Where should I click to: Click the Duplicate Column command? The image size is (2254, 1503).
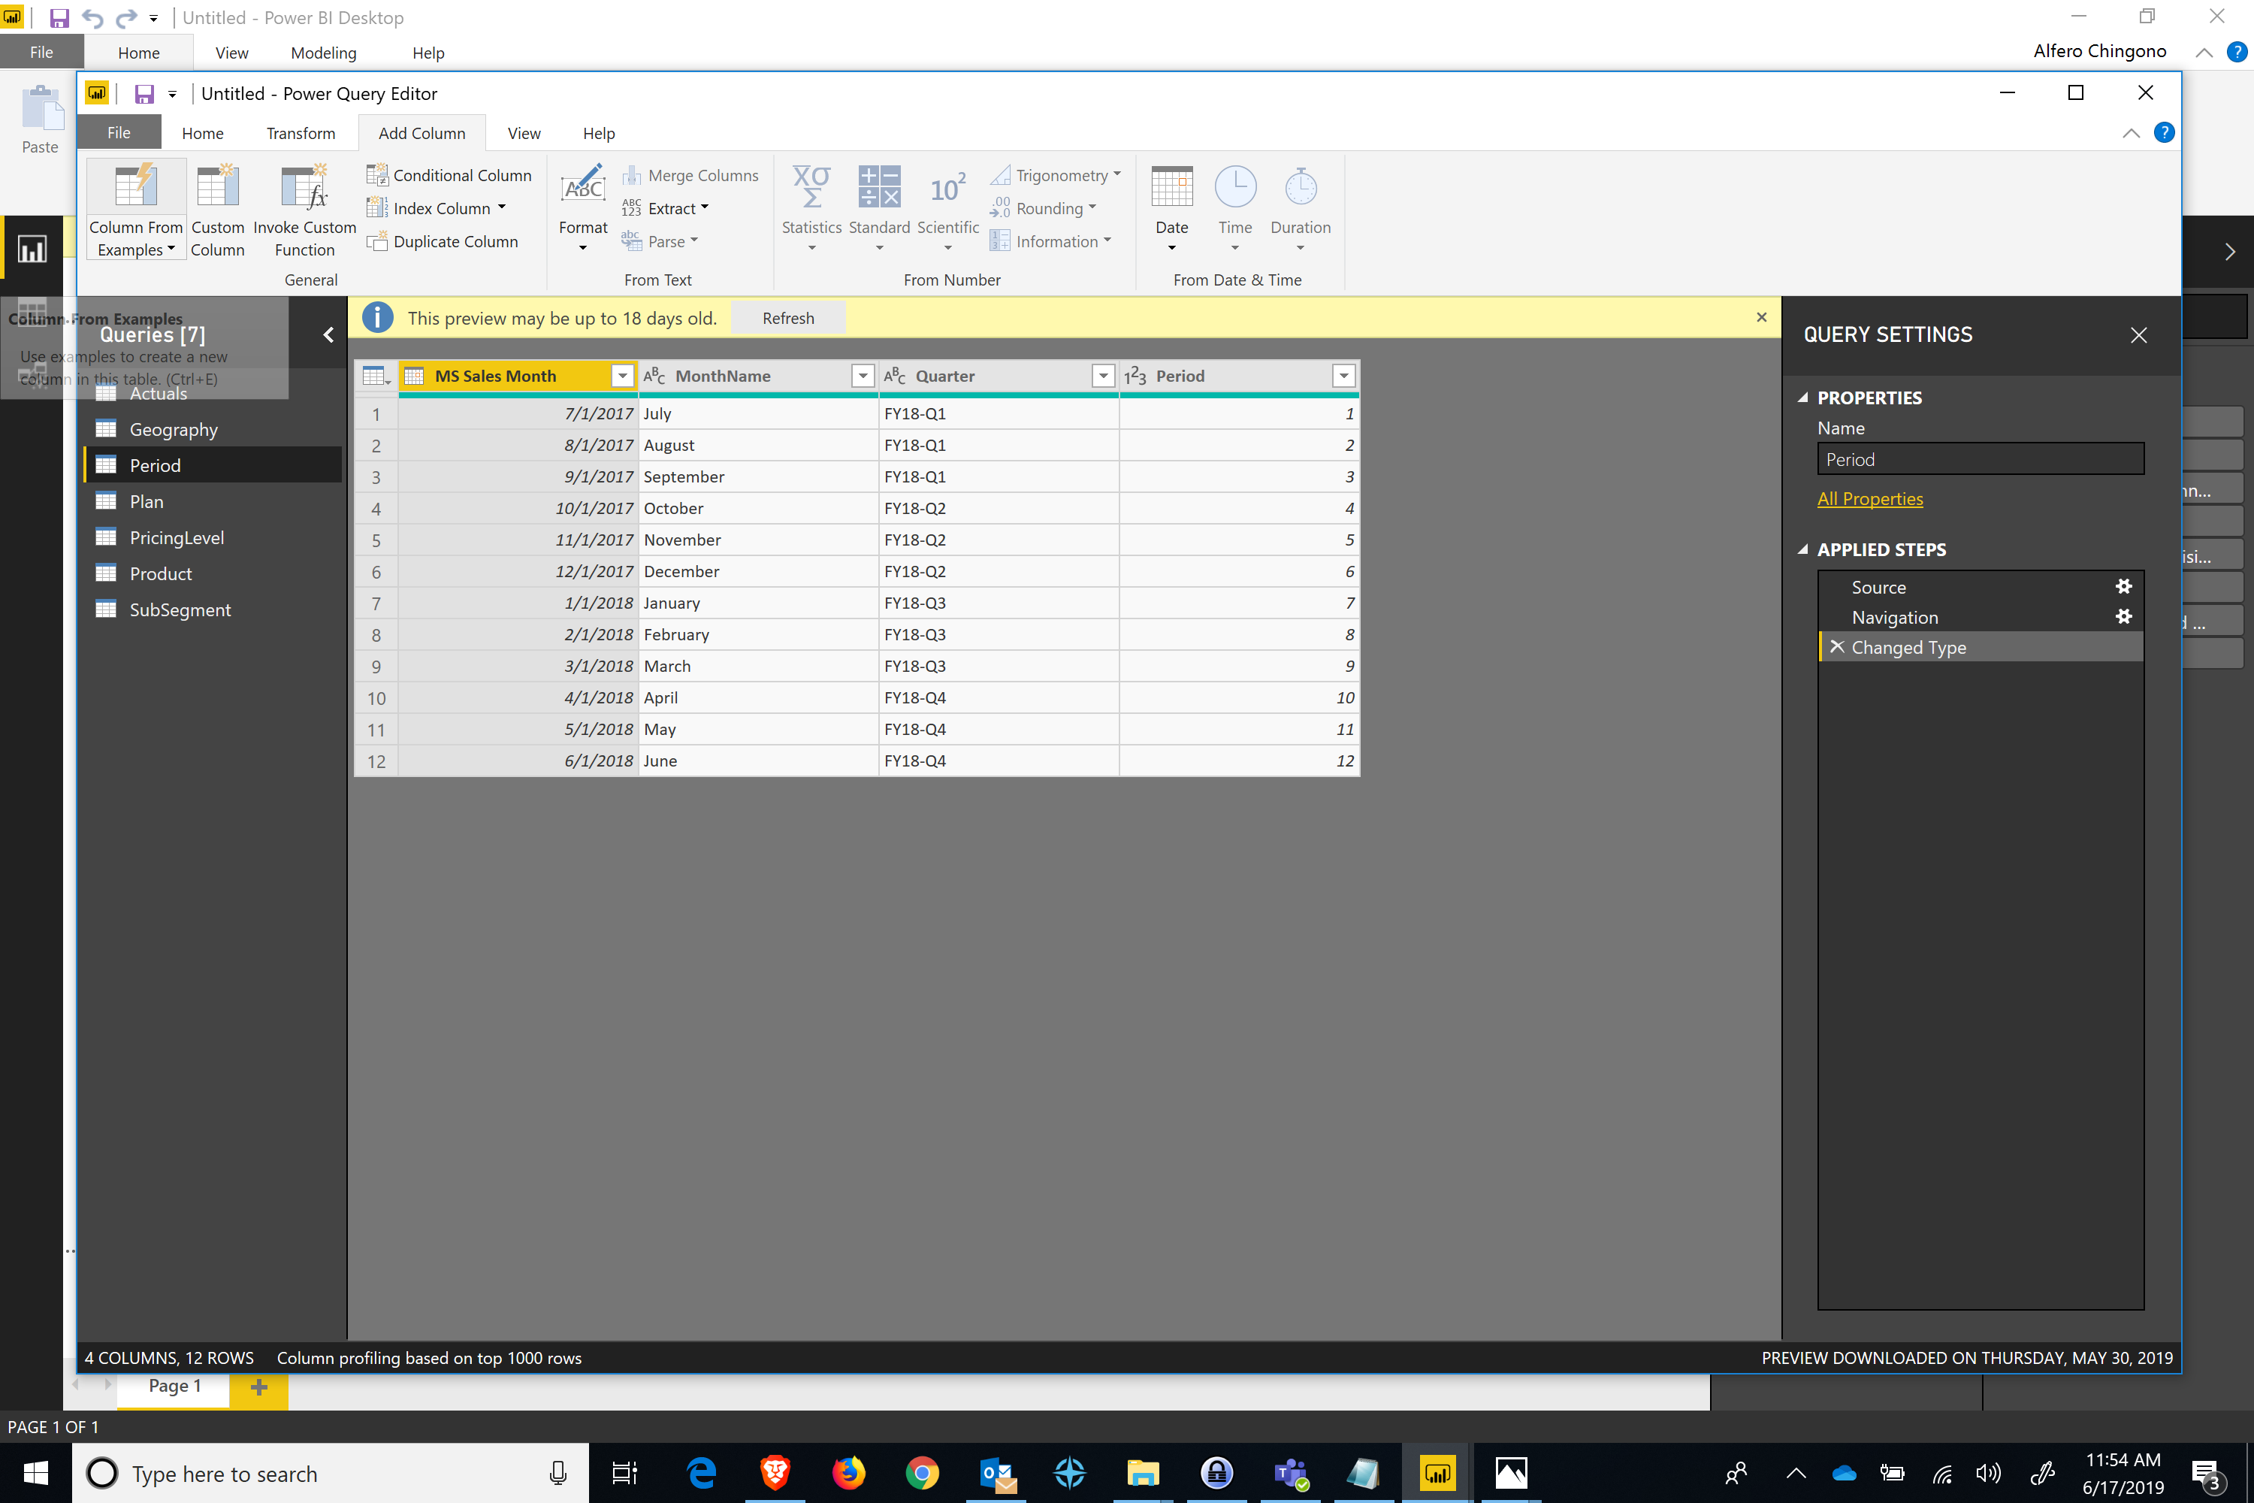tap(443, 241)
